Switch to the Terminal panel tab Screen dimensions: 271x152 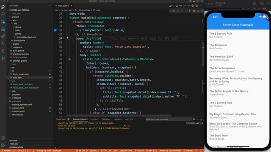(106, 119)
